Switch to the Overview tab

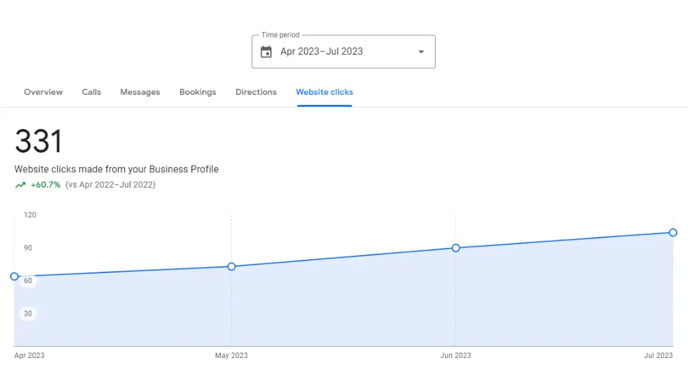(x=43, y=92)
